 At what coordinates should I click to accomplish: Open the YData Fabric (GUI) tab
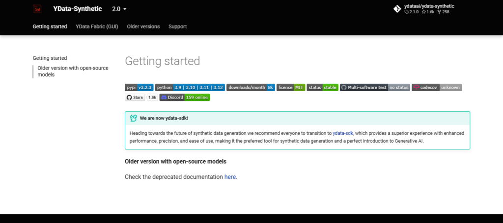[x=97, y=26]
